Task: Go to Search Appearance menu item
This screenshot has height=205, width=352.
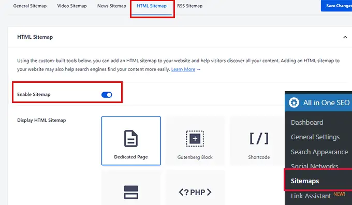Action: point(319,152)
